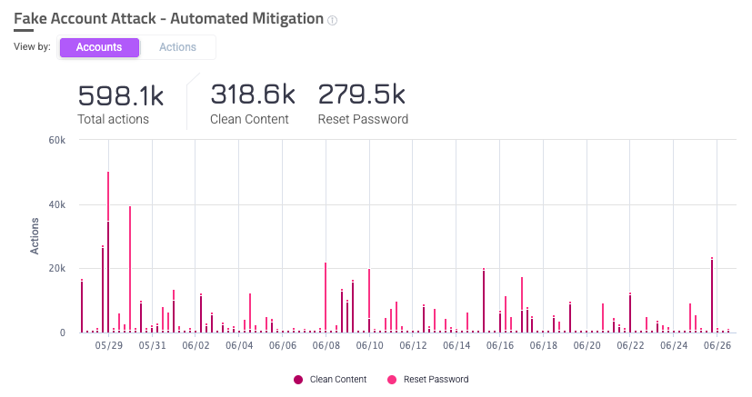Toggle Clean Content series via legend label
The image size is (752, 397).
(x=338, y=379)
